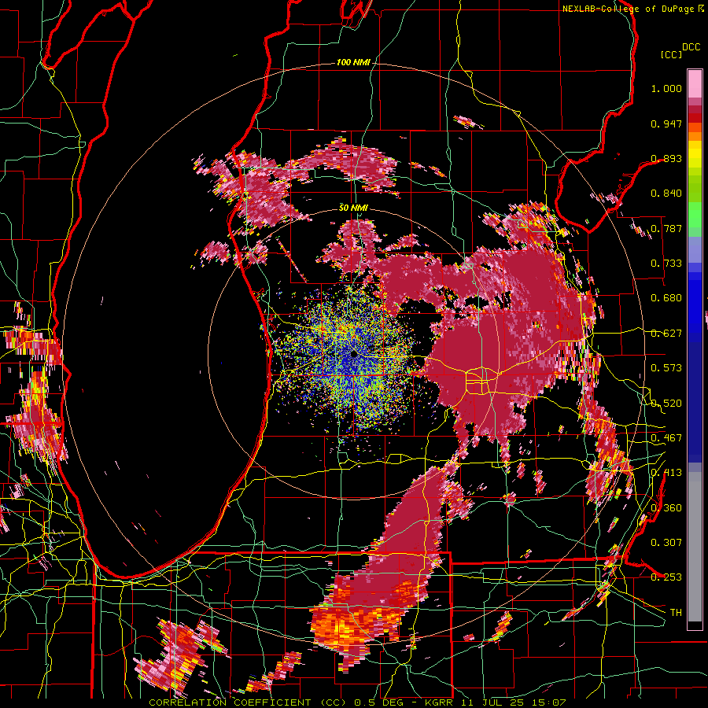
Task: Click the 0.680 color scale label
Action: pyautogui.click(x=666, y=298)
